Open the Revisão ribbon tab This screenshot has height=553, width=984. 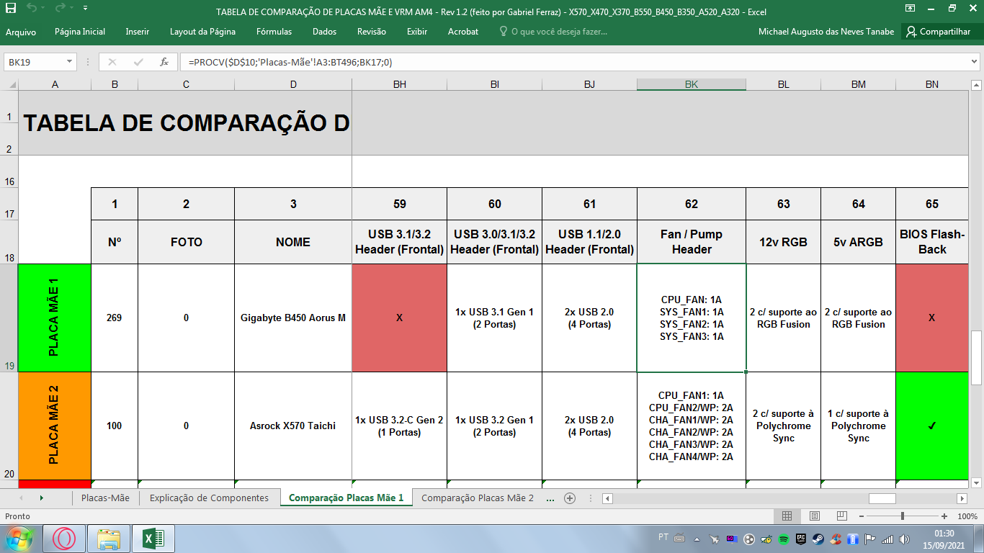coord(372,32)
